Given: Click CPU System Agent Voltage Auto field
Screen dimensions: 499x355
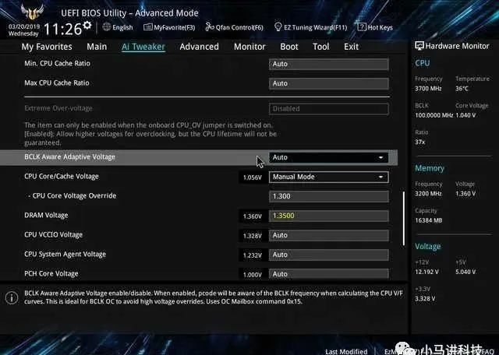Looking at the screenshot, I should (329, 255).
